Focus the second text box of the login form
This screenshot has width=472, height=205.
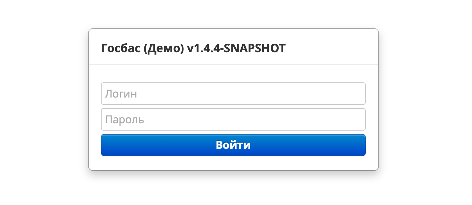pos(233,119)
